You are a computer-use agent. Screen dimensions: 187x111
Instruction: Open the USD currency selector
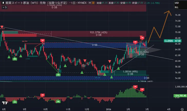pos(177,3)
